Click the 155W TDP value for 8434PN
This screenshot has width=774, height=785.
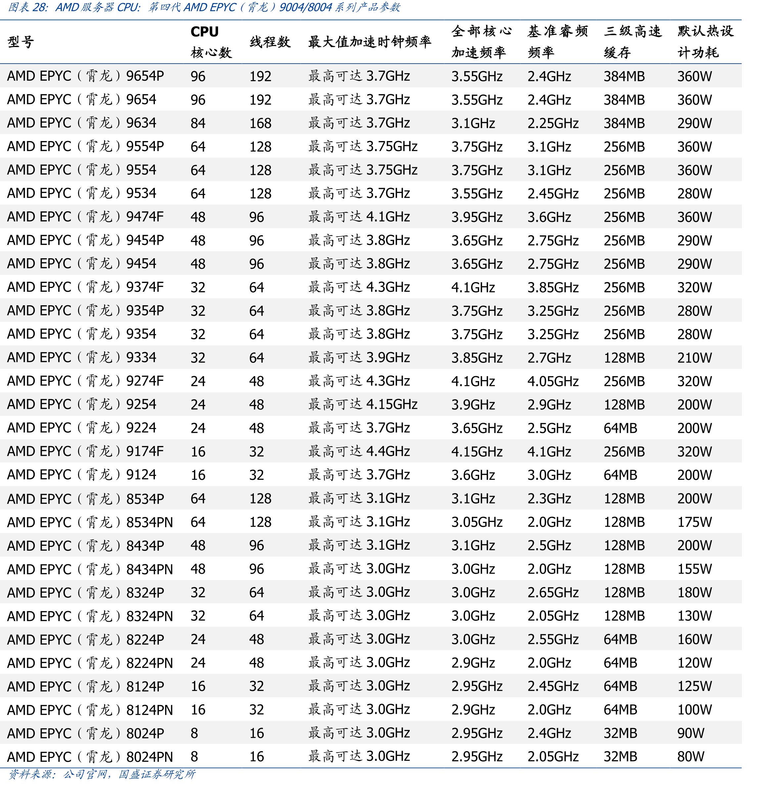(x=694, y=569)
